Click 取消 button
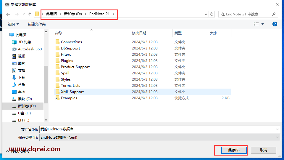Screen dimensions: 284x160 click(x=264, y=150)
